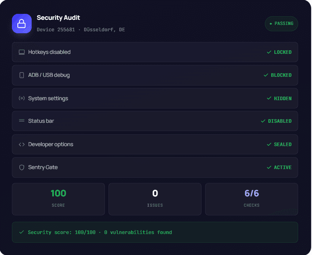
Task: Click the PASSING status badge
Action: click(x=282, y=23)
